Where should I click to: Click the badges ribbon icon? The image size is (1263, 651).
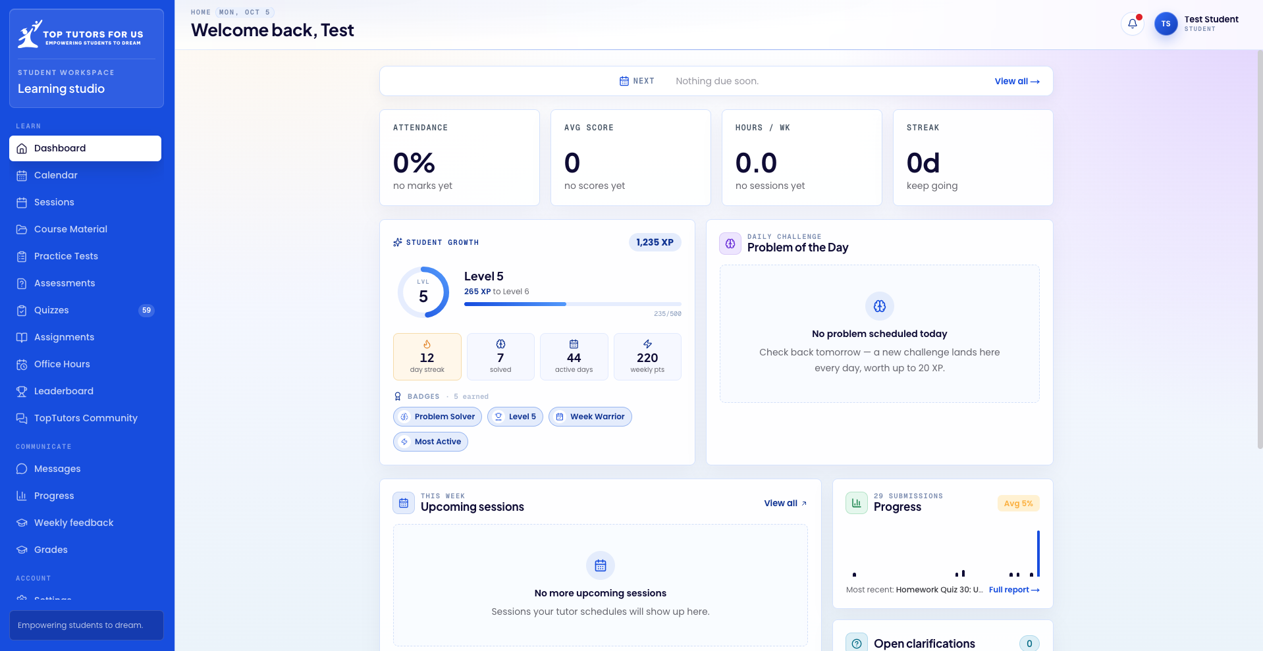click(398, 396)
